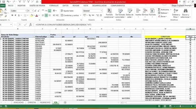Viewport: 196px width, 109px height.
Task: Open the ClienteCodigo filter dropdown
Action: click(49, 37)
